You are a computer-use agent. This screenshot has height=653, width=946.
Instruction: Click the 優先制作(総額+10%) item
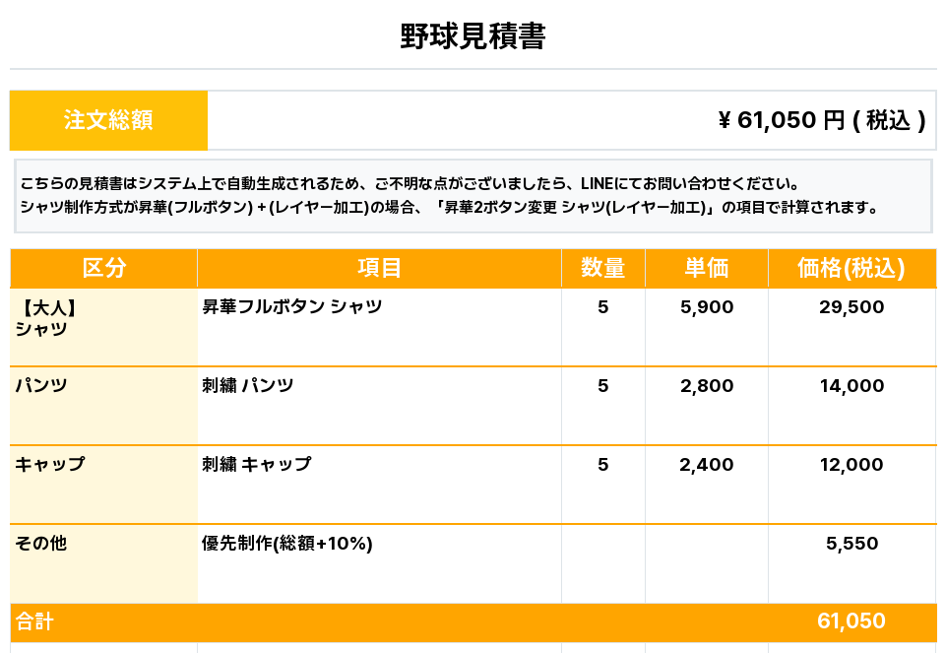point(287,543)
